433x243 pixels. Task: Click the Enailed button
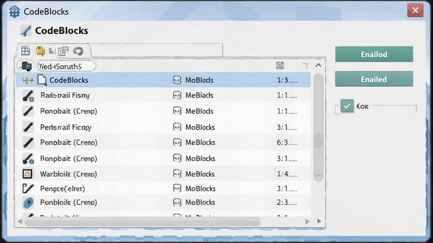[x=374, y=79]
